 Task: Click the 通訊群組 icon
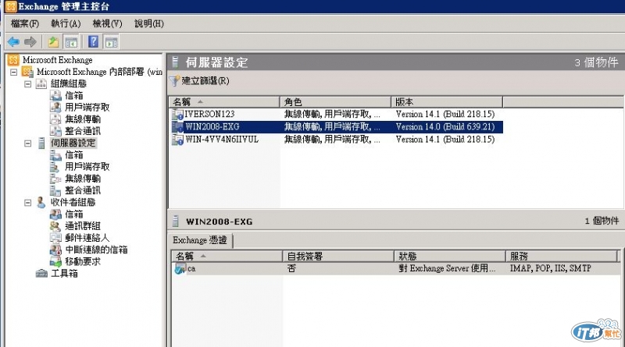[x=55, y=226]
